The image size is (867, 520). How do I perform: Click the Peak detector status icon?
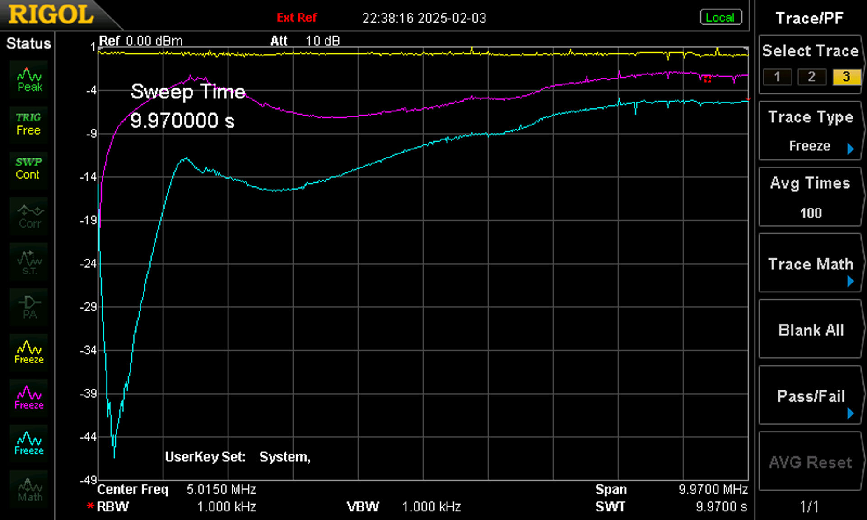click(29, 80)
